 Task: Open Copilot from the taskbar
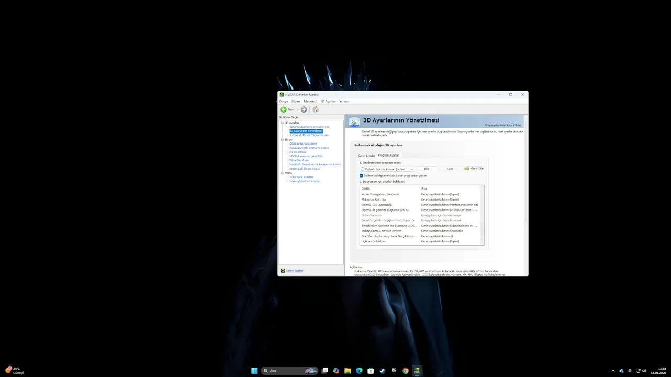point(336,371)
